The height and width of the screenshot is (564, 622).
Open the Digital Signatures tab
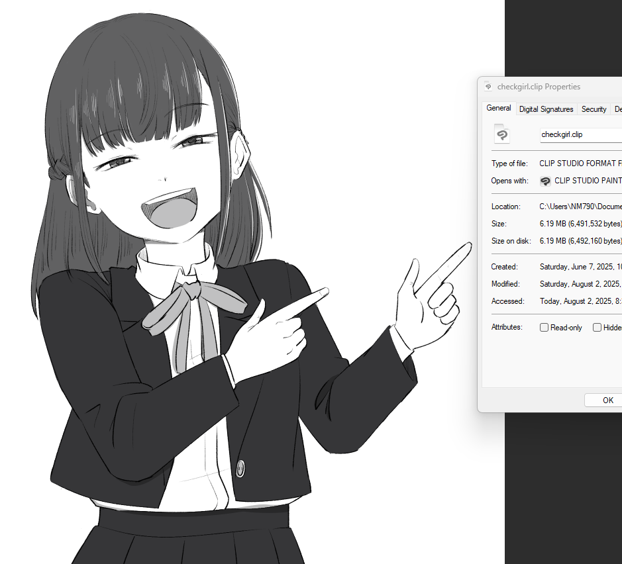(x=546, y=109)
